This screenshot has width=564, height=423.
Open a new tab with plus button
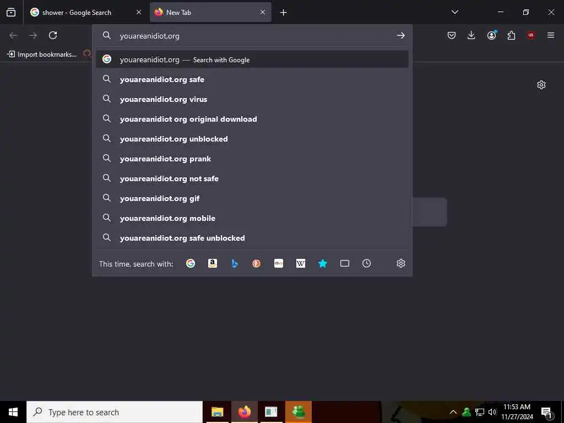[x=283, y=13]
